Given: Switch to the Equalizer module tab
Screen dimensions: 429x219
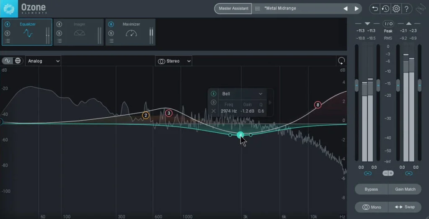Looking at the screenshot, I should click(x=27, y=32).
